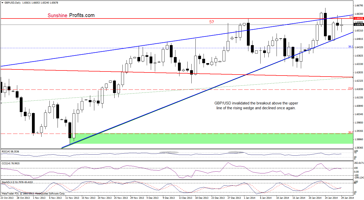Select the 18 Dec 2013 date label

click(202, 198)
